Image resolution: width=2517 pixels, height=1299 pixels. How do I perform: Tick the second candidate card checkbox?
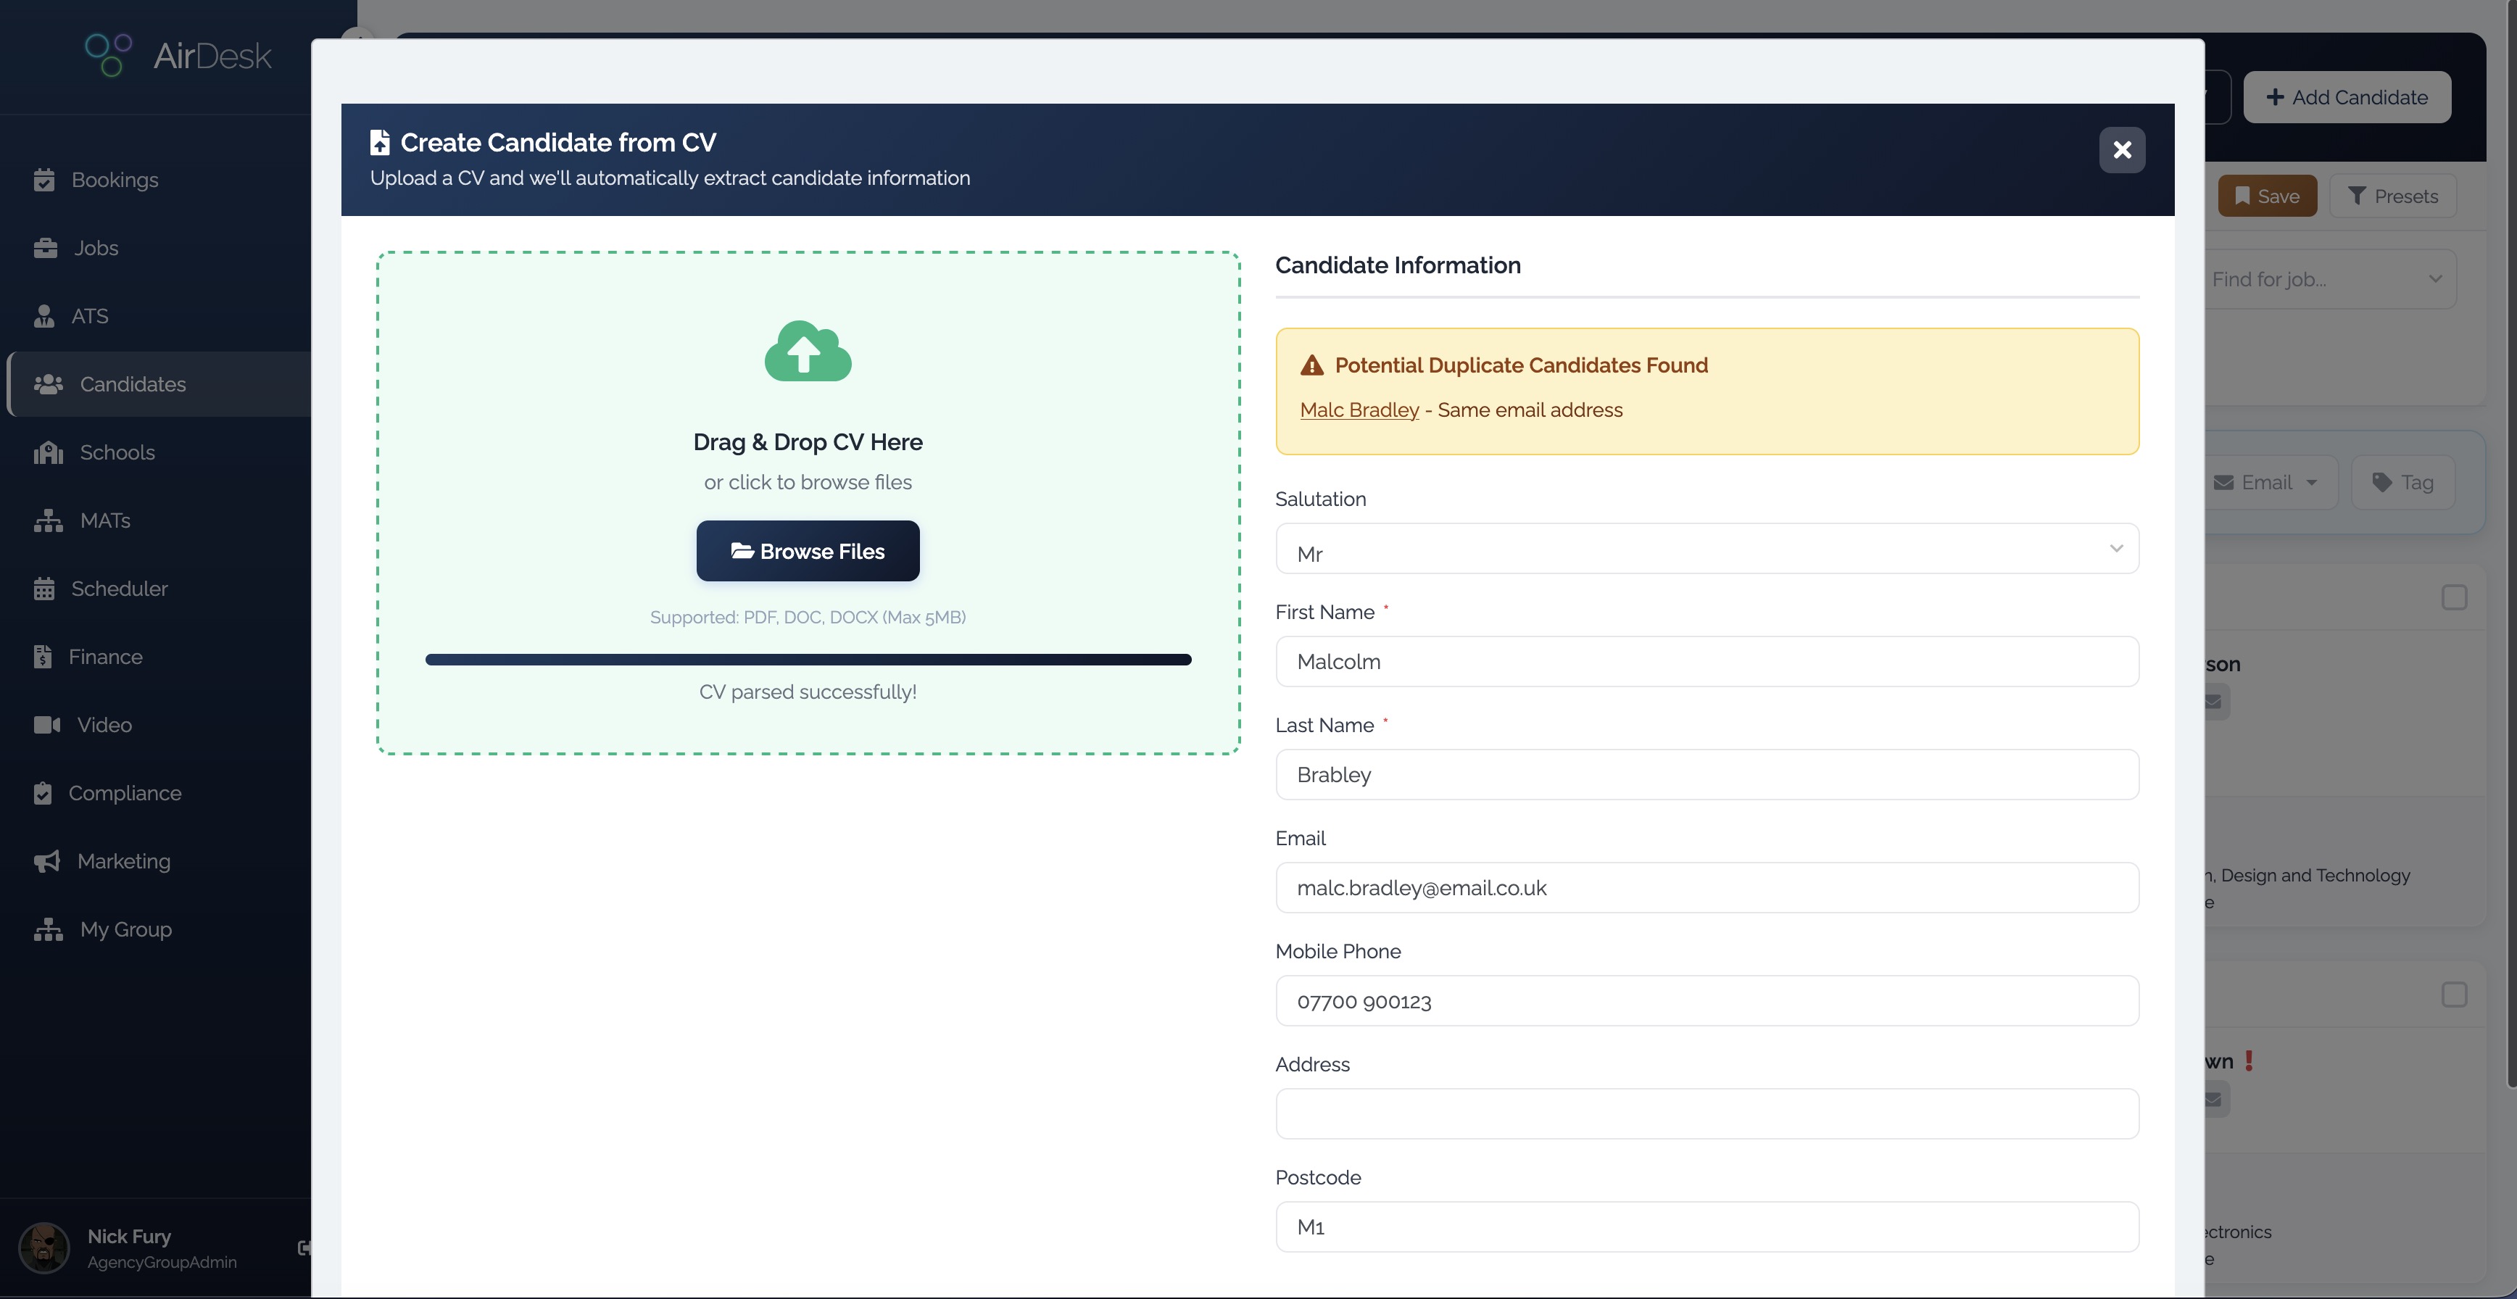click(2453, 995)
